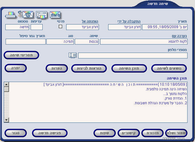The image size is (195, 142).
Task: Open the נערכה עם link
Action: 179,36
